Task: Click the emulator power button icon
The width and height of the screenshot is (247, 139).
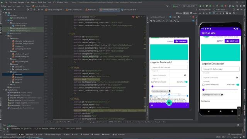Action: coord(200,13)
